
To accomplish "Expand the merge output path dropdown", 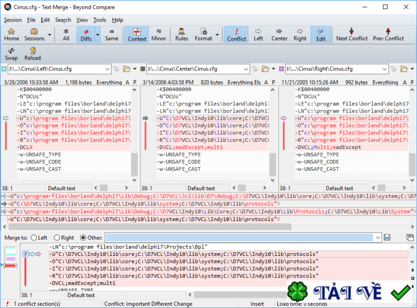I will tap(378, 238).
